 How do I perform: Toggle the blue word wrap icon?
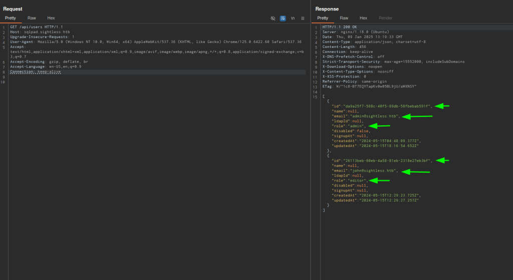(283, 18)
